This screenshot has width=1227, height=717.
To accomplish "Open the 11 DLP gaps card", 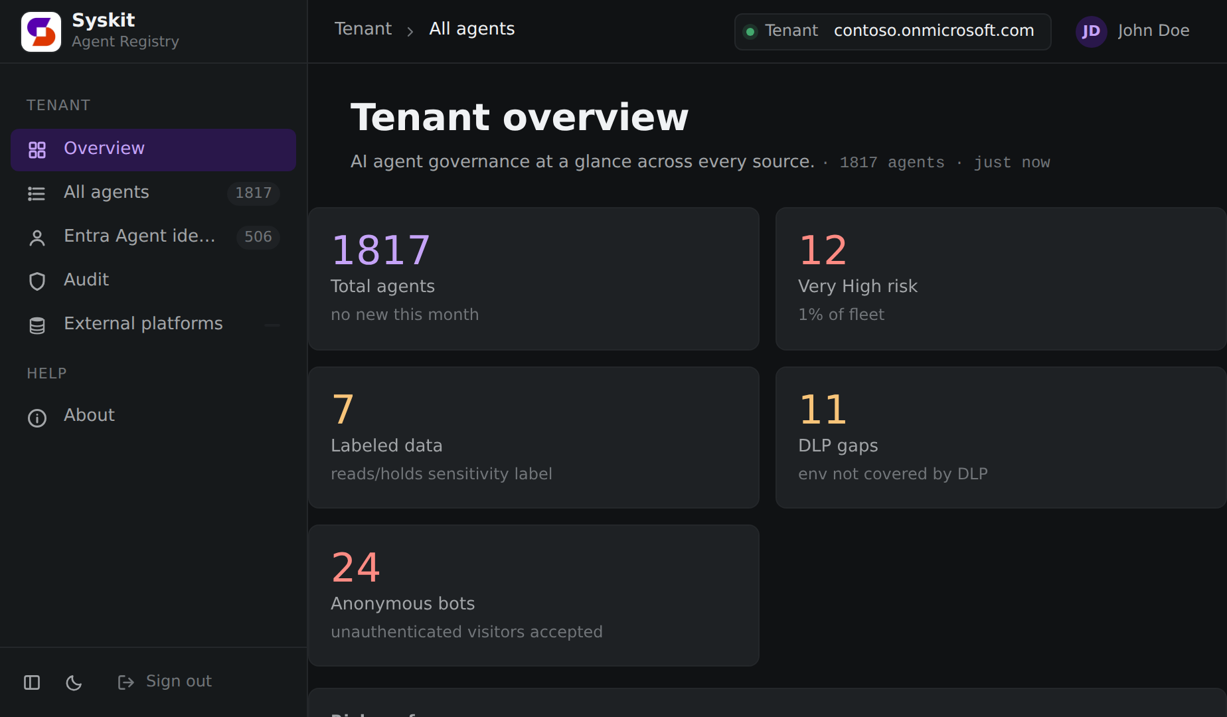I will pos(1001,438).
